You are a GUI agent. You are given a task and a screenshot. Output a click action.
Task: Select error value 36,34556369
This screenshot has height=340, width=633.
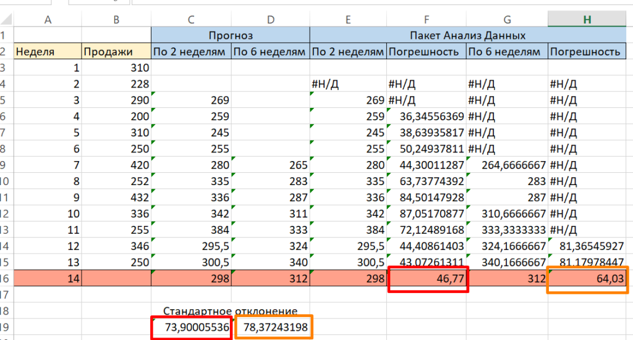(427, 117)
